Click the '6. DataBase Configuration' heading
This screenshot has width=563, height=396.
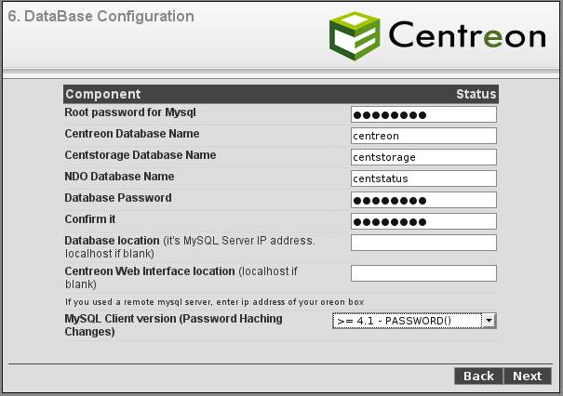pos(101,17)
